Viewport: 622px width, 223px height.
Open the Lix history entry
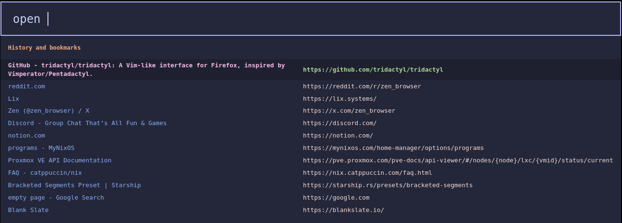click(x=13, y=99)
